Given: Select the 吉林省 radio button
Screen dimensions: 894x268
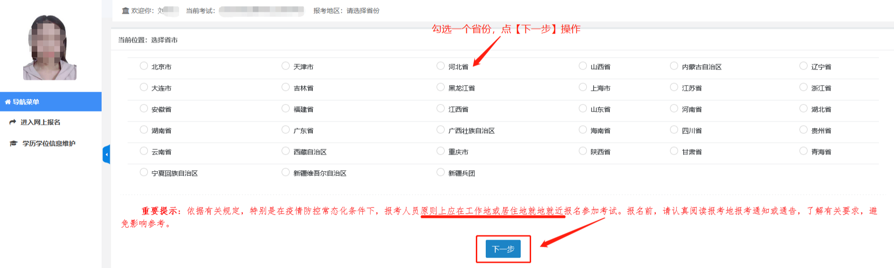Looking at the screenshot, I should point(285,87).
